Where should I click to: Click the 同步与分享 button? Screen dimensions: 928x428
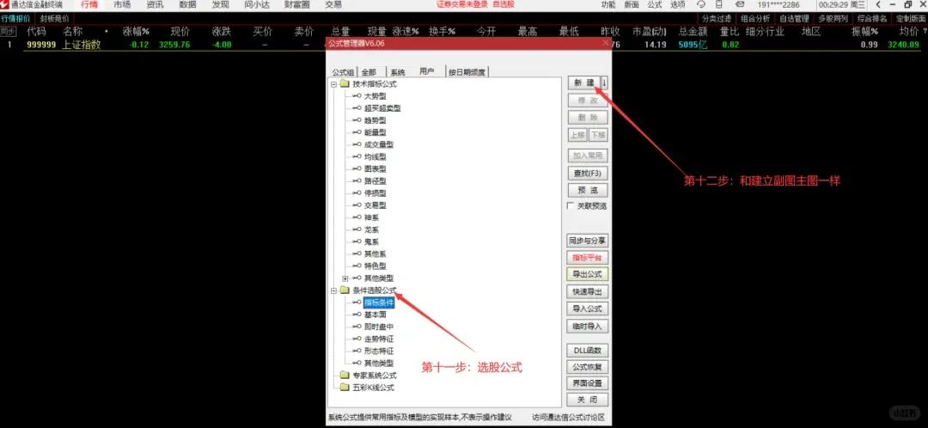click(x=588, y=241)
